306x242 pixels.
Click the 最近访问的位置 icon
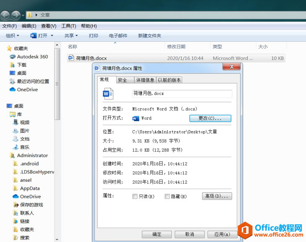[12, 81]
